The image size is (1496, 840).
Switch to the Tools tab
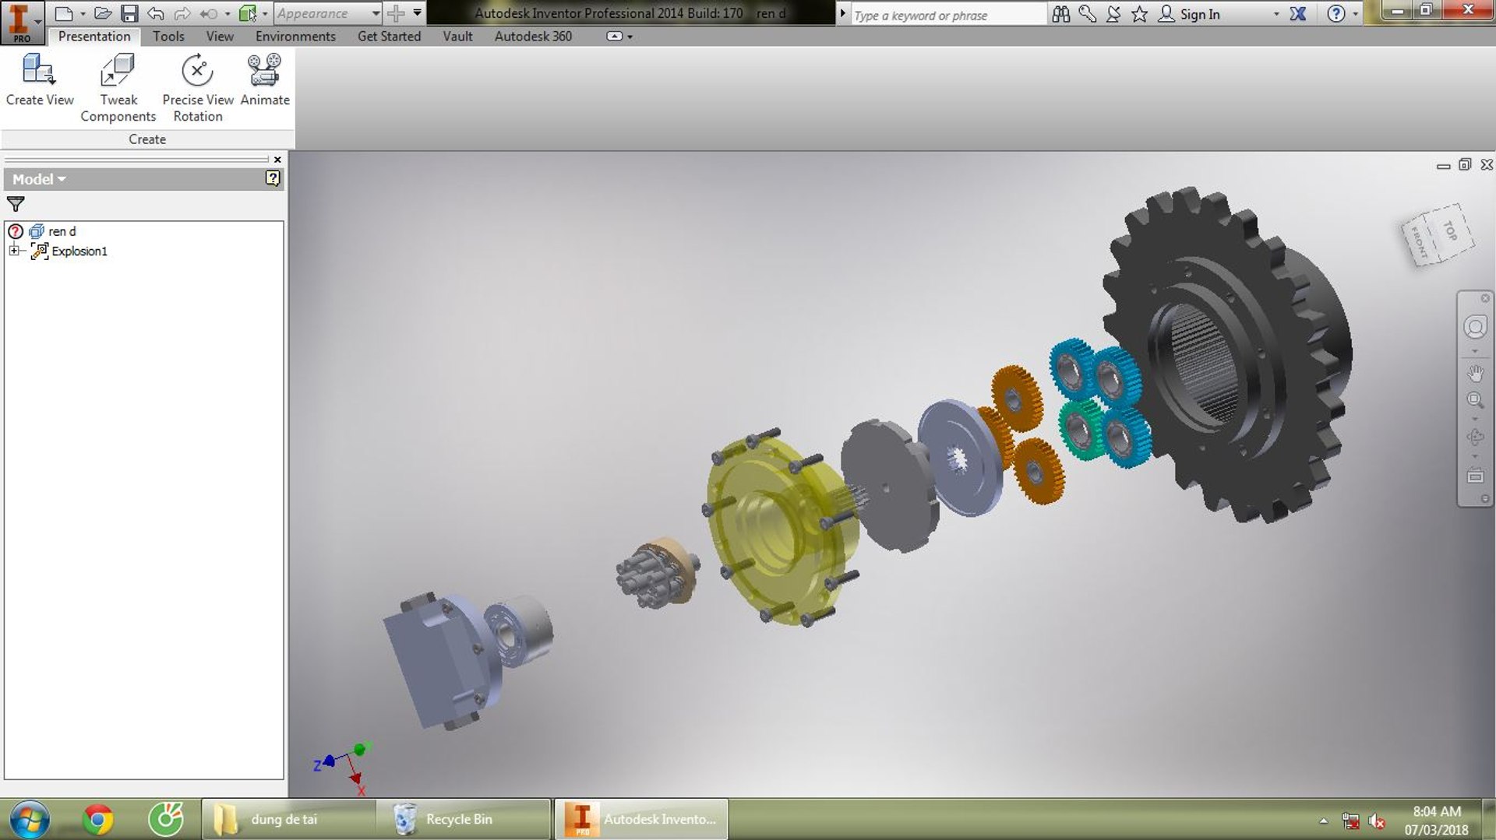[168, 36]
